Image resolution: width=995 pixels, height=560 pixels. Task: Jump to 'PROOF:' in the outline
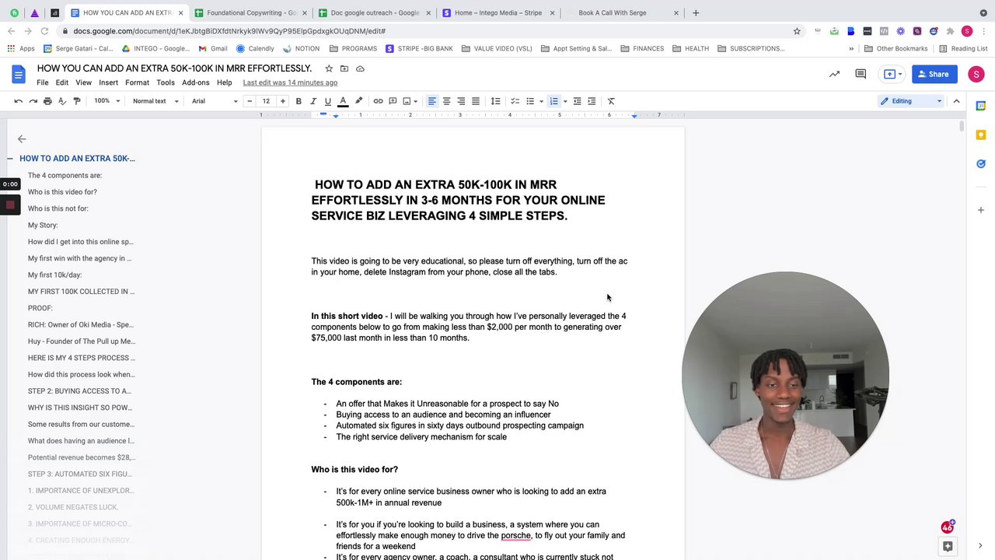tap(40, 308)
